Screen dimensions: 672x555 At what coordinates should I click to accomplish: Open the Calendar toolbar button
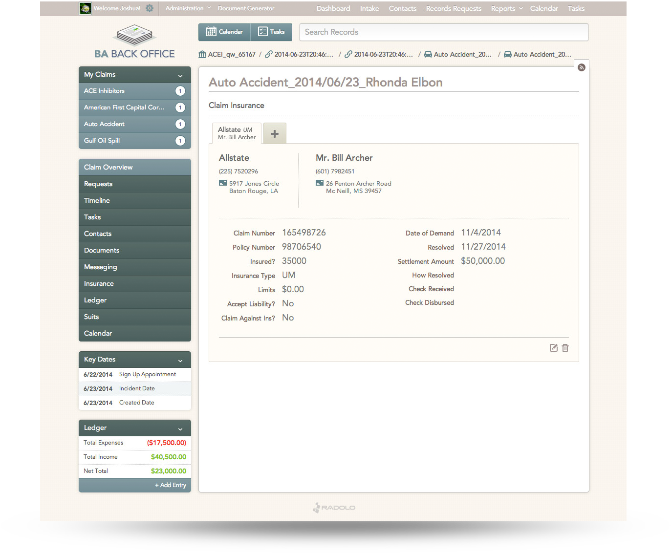[224, 32]
